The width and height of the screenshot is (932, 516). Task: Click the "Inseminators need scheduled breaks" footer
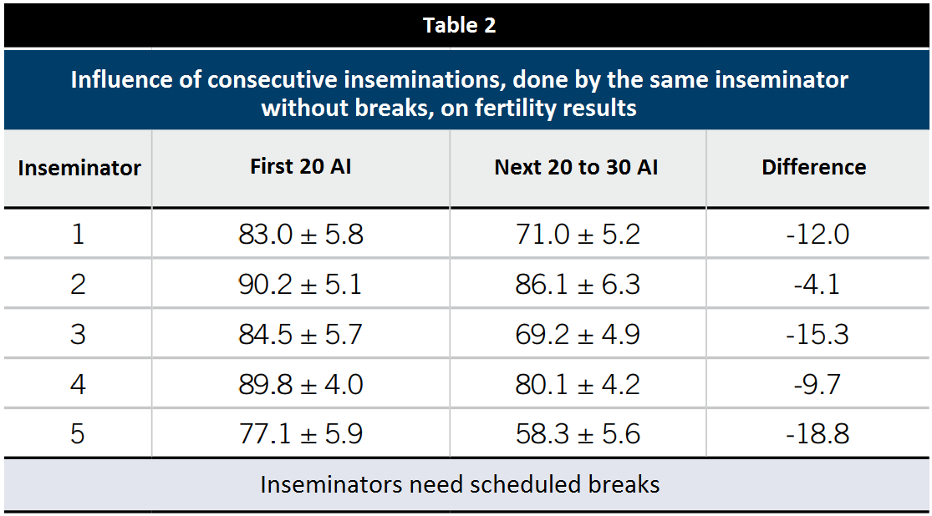click(460, 484)
